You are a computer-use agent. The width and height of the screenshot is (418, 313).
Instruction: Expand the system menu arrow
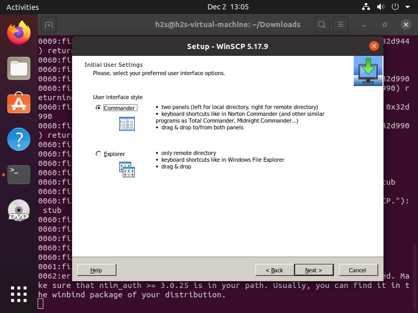[x=408, y=7]
